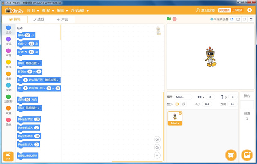Screen dimensions: 257x164
Task: Click the 将x坐标增加 10 block
Action: click(x=29, y=119)
